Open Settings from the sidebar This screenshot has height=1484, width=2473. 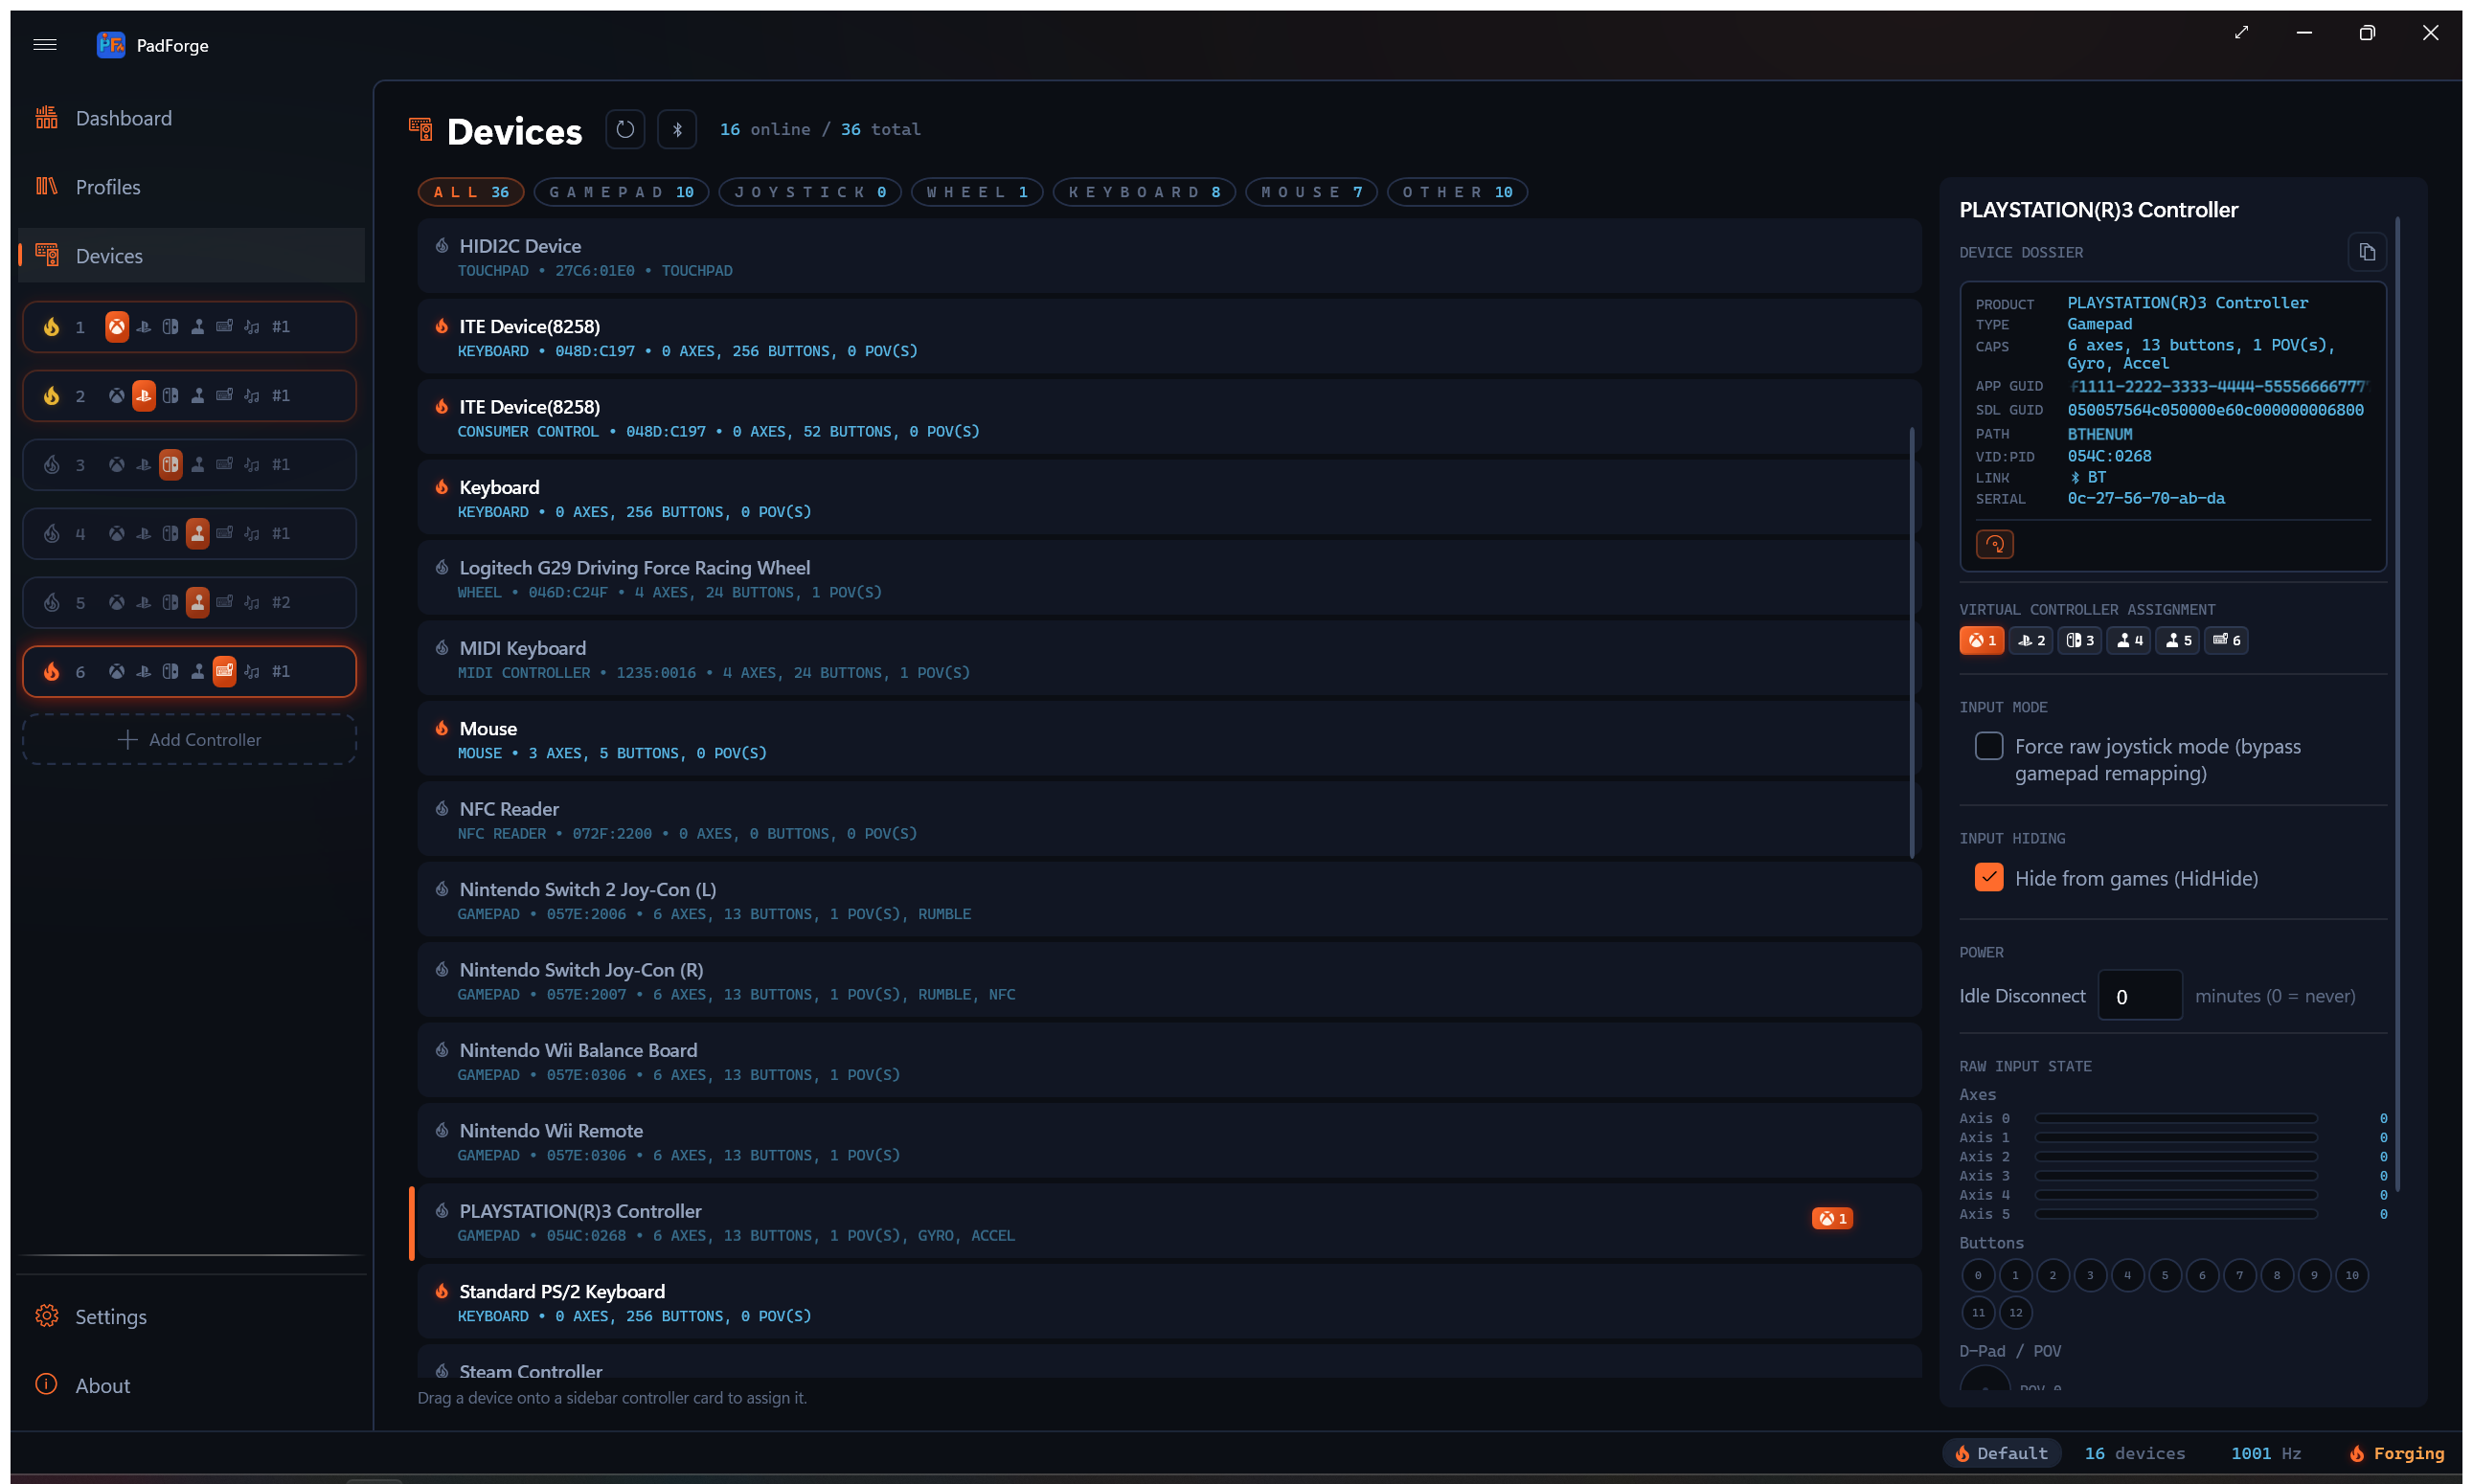[191, 1316]
